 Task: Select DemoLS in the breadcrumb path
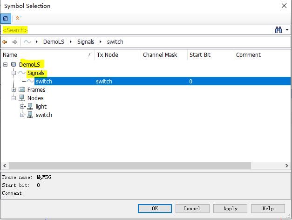pos(54,42)
